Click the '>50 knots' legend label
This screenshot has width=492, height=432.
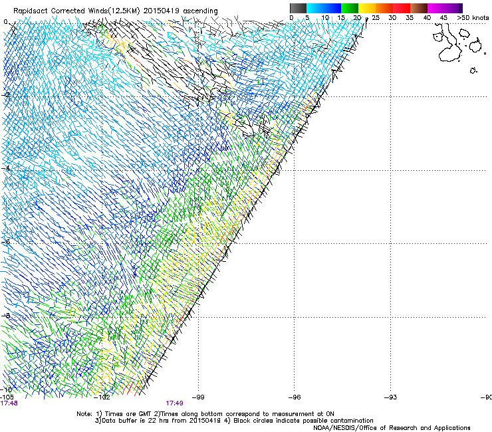pos(473,17)
